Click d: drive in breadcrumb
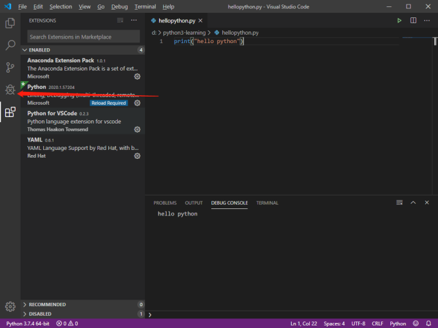 coord(154,33)
